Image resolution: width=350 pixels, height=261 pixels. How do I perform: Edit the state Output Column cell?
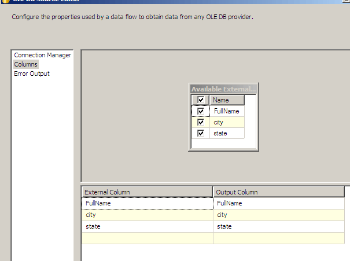click(x=279, y=227)
